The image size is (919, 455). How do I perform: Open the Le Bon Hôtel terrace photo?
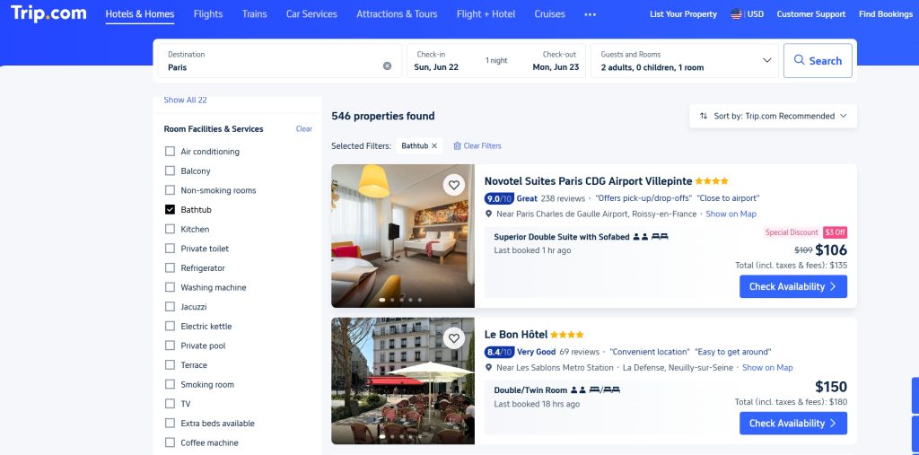[403, 381]
